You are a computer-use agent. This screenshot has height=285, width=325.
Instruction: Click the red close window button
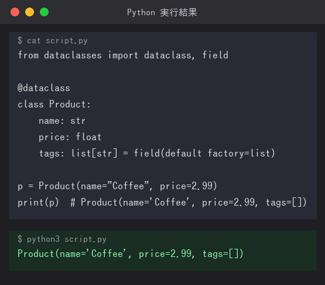click(15, 12)
